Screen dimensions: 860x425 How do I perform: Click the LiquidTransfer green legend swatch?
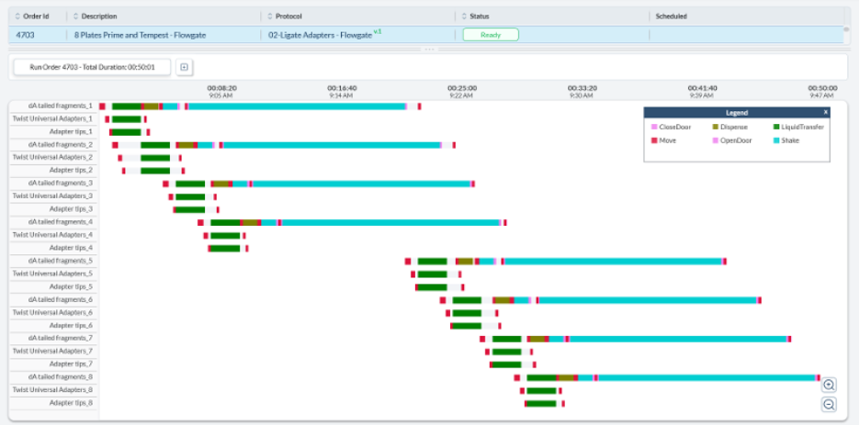click(775, 128)
